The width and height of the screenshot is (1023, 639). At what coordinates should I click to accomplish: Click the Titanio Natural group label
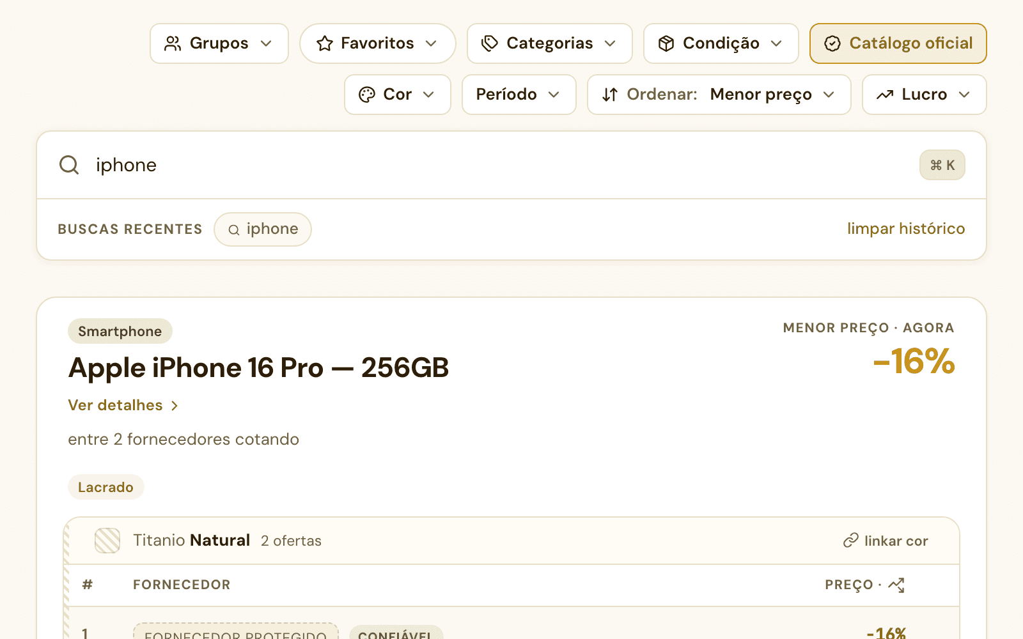pyautogui.click(x=191, y=541)
